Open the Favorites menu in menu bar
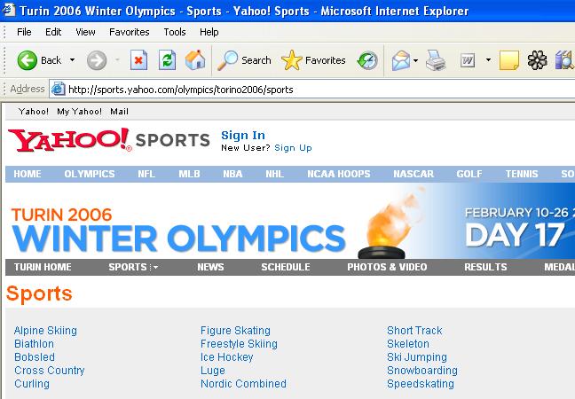 coord(130,32)
